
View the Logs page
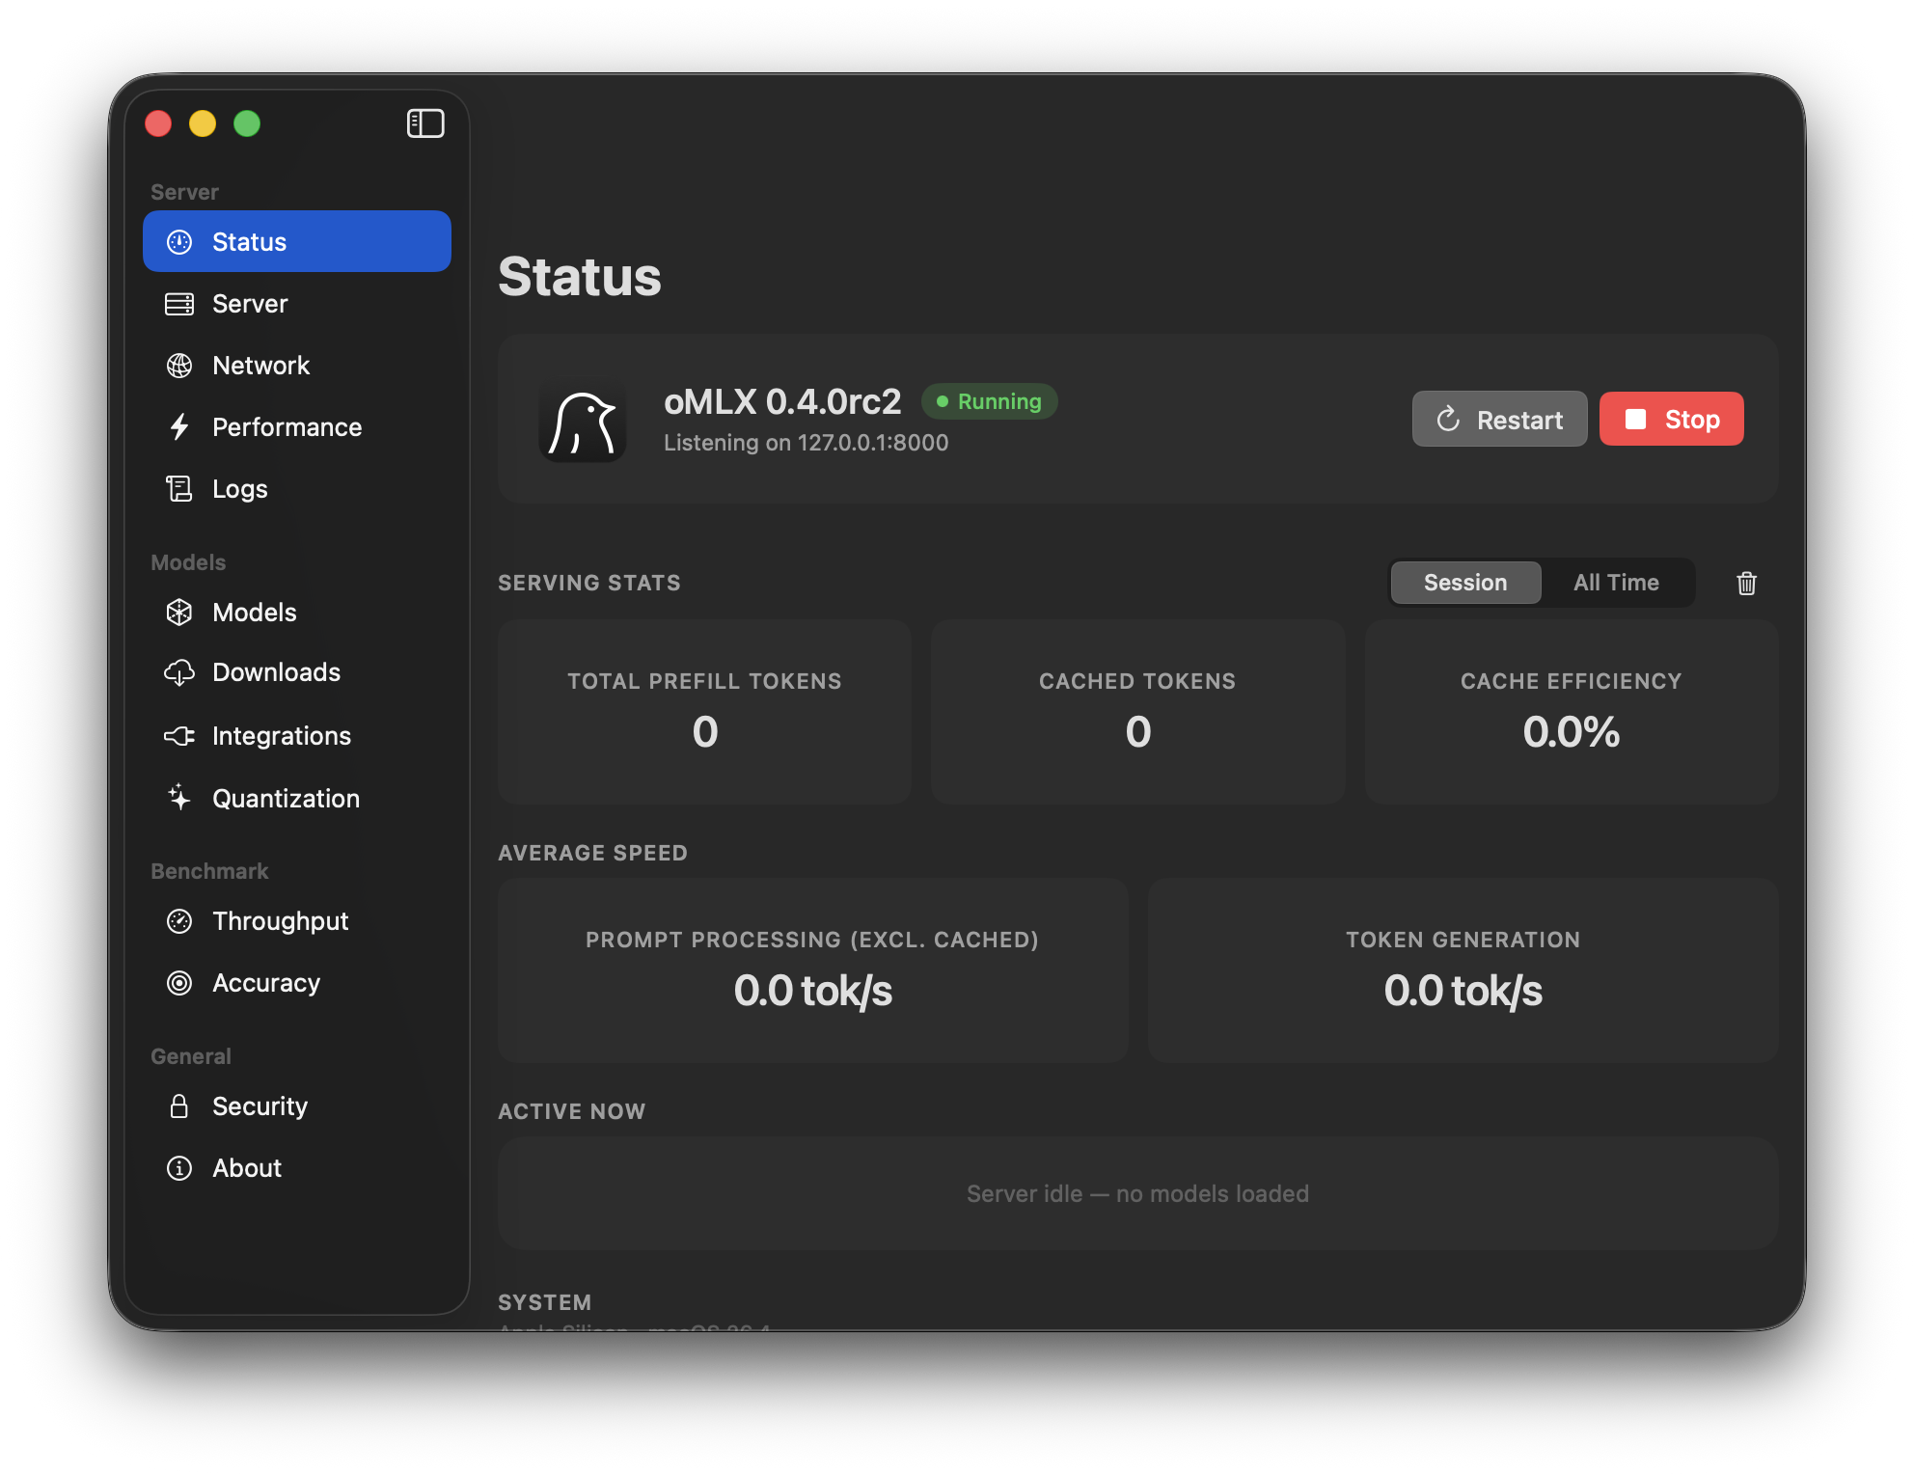coord(297,489)
